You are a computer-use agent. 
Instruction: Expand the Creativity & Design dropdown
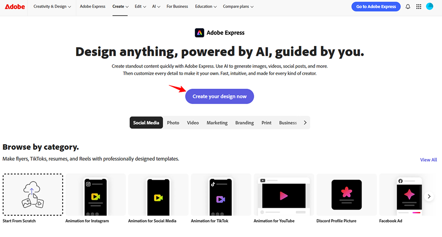click(52, 7)
